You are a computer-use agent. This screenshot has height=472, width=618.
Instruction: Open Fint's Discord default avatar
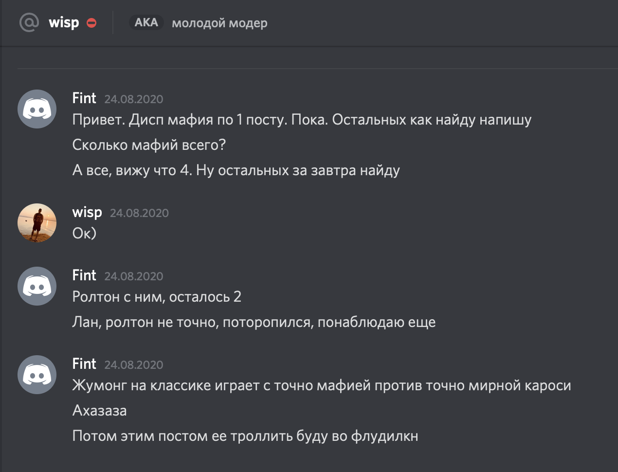pyautogui.click(x=36, y=109)
